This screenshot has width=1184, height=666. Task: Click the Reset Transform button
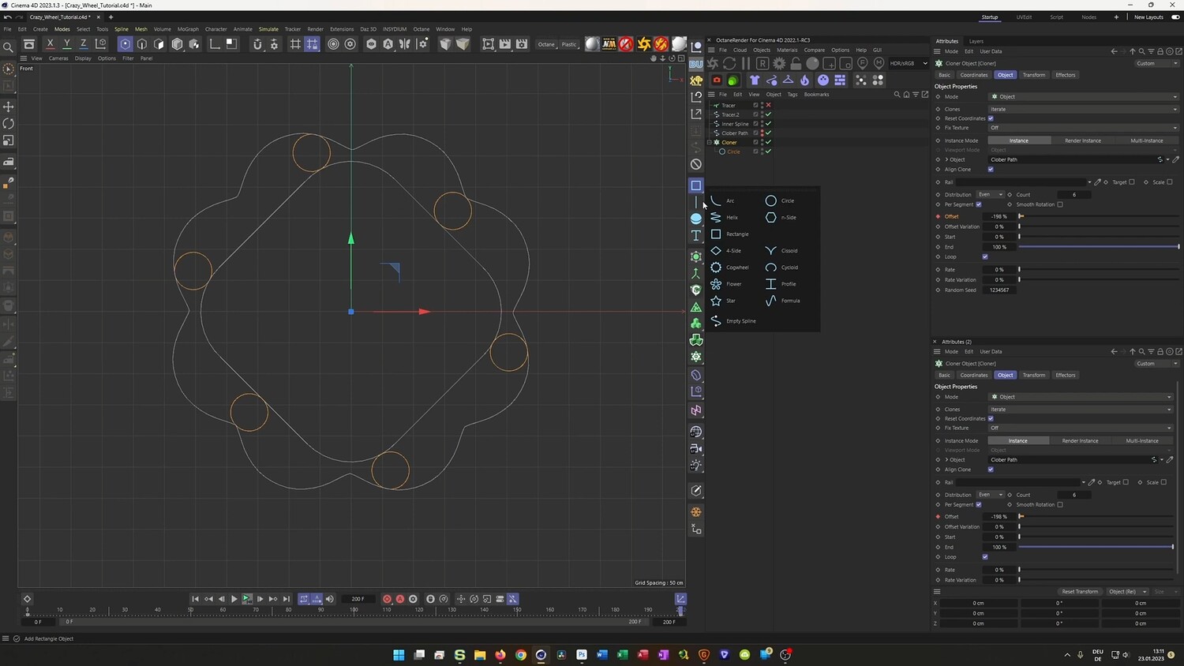pos(1080,591)
